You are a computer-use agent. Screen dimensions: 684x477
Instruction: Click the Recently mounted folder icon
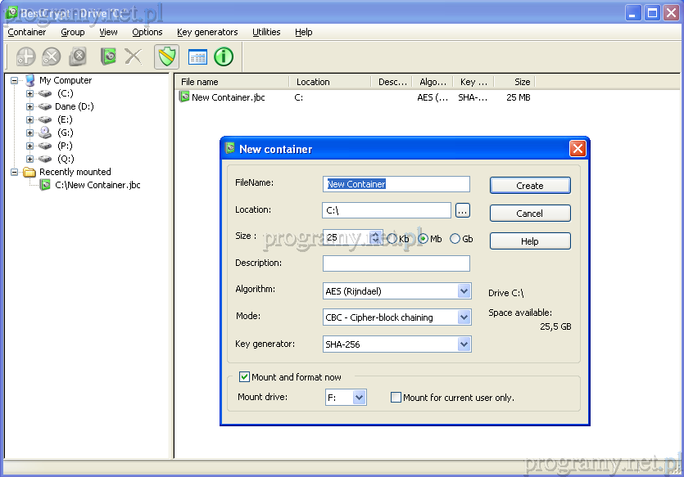click(29, 172)
